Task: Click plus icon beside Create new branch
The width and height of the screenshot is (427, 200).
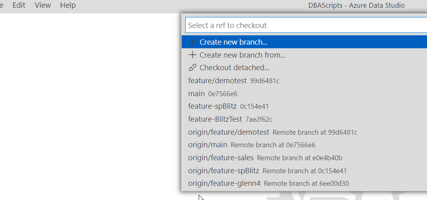Action: coord(193,42)
